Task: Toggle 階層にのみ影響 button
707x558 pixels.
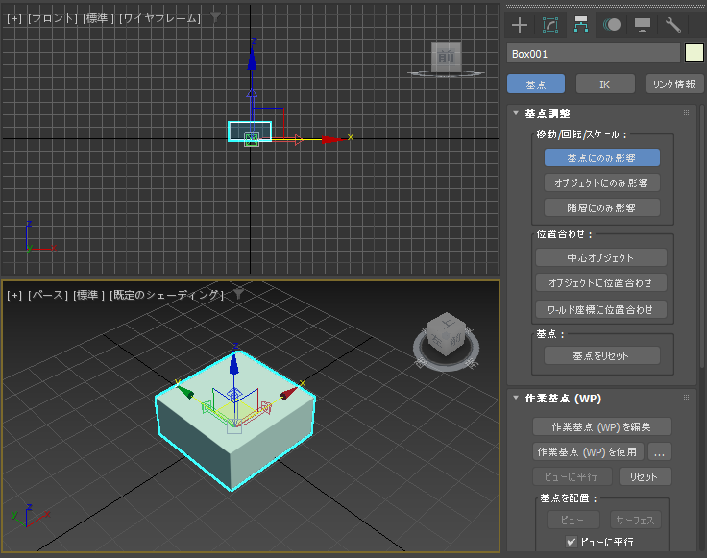Action: [602, 207]
